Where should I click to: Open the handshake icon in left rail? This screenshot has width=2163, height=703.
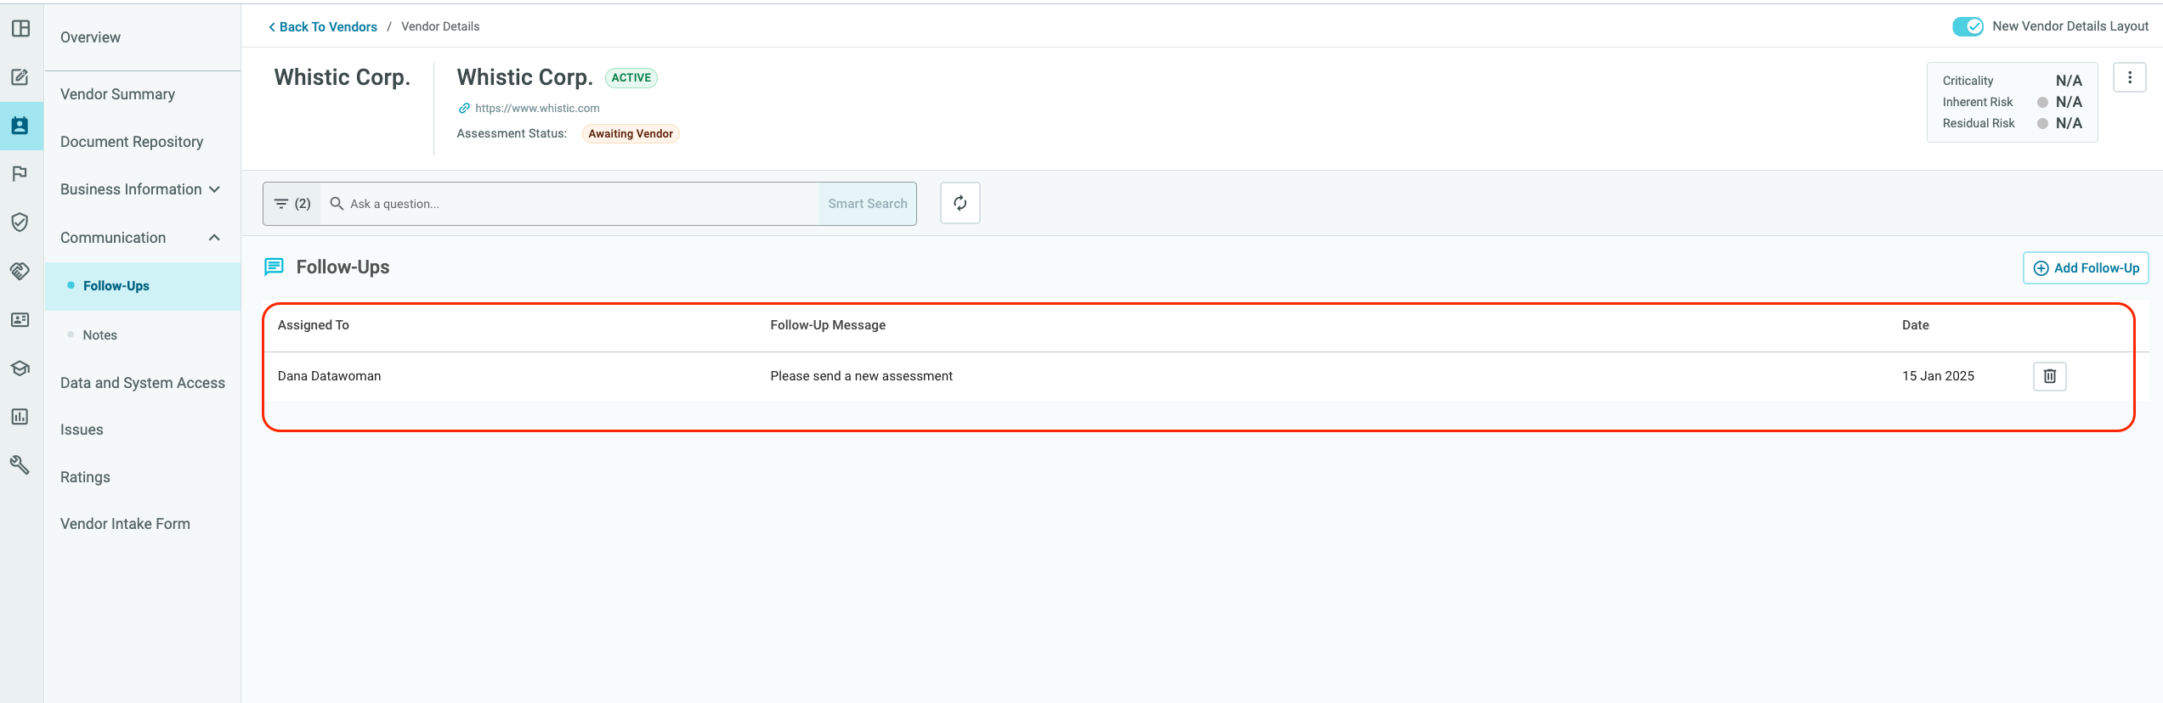(x=20, y=271)
